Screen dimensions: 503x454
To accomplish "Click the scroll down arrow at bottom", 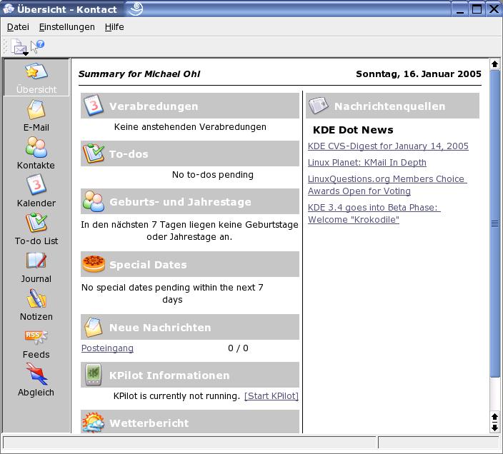I will coord(494,428).
